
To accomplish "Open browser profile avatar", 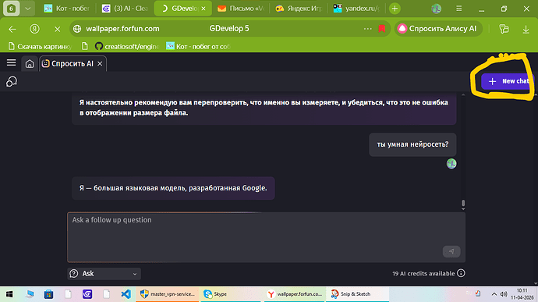I will point(436,9).
